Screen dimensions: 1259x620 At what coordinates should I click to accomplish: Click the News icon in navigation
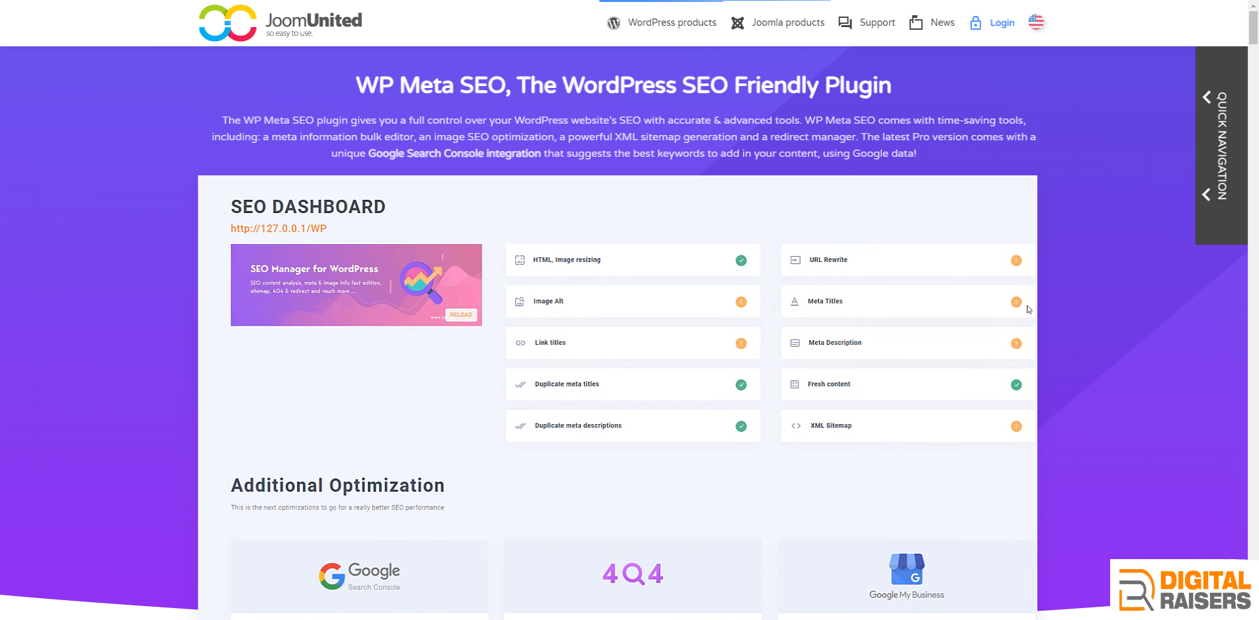[916, 22]
